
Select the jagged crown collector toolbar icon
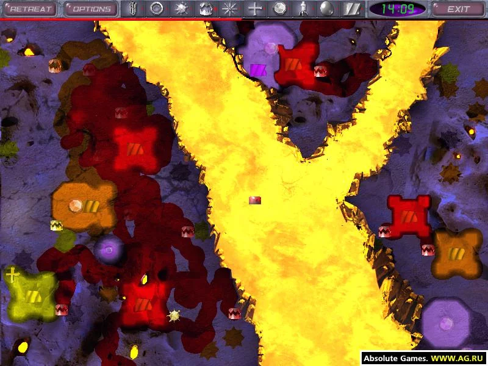pos(206,9)
